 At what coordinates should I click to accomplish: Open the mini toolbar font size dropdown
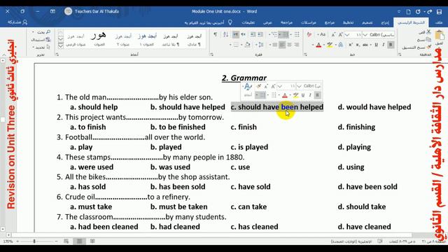[x=280, y=86]
